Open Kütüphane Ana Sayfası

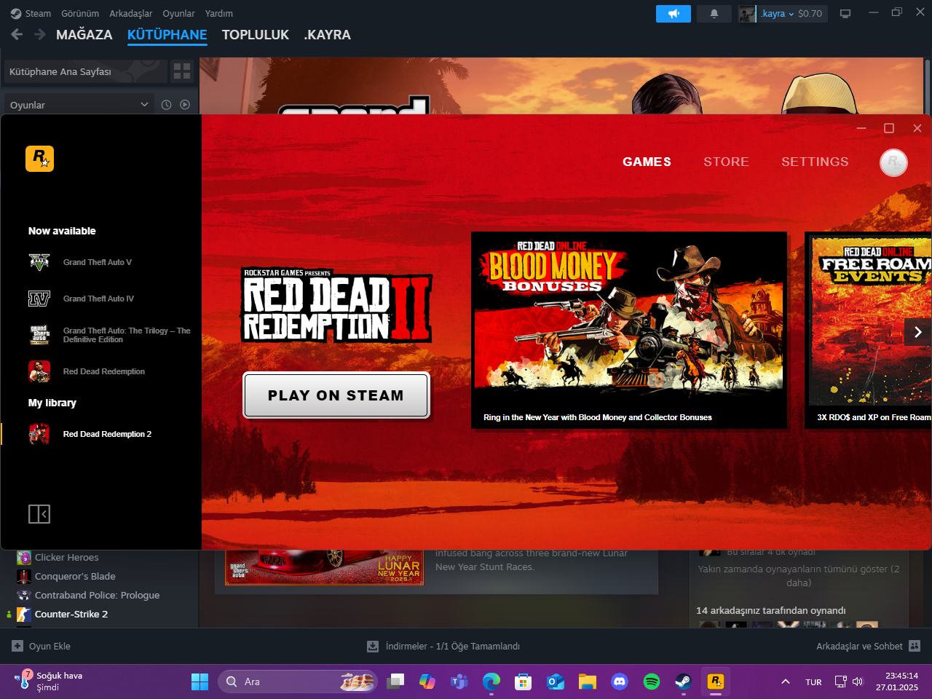86,71
